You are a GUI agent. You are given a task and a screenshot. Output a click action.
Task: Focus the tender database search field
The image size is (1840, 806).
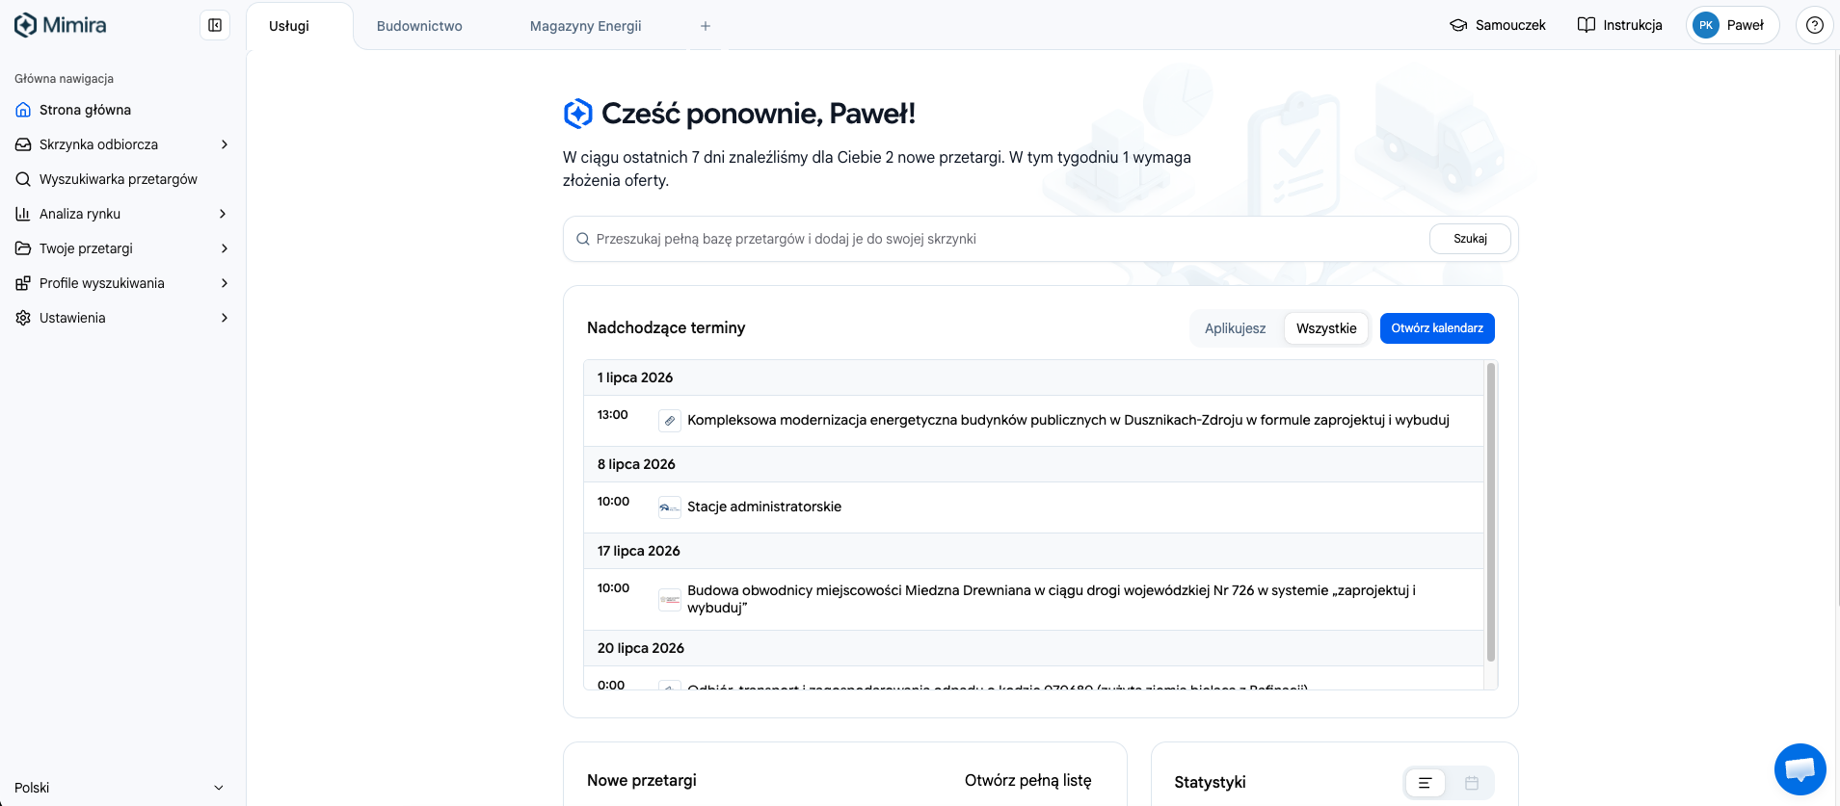(x=1007, y=239)
